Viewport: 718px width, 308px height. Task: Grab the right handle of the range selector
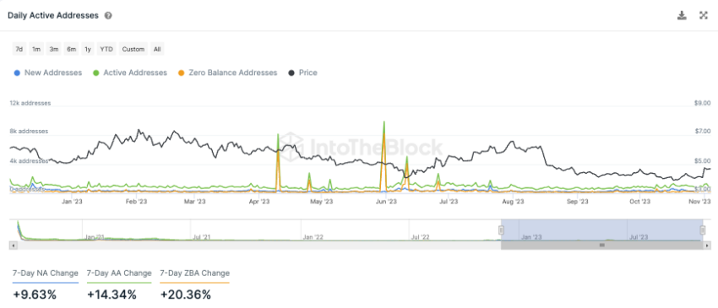coord(702,230)
